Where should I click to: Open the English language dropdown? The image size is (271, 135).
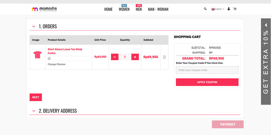(220, 9)
